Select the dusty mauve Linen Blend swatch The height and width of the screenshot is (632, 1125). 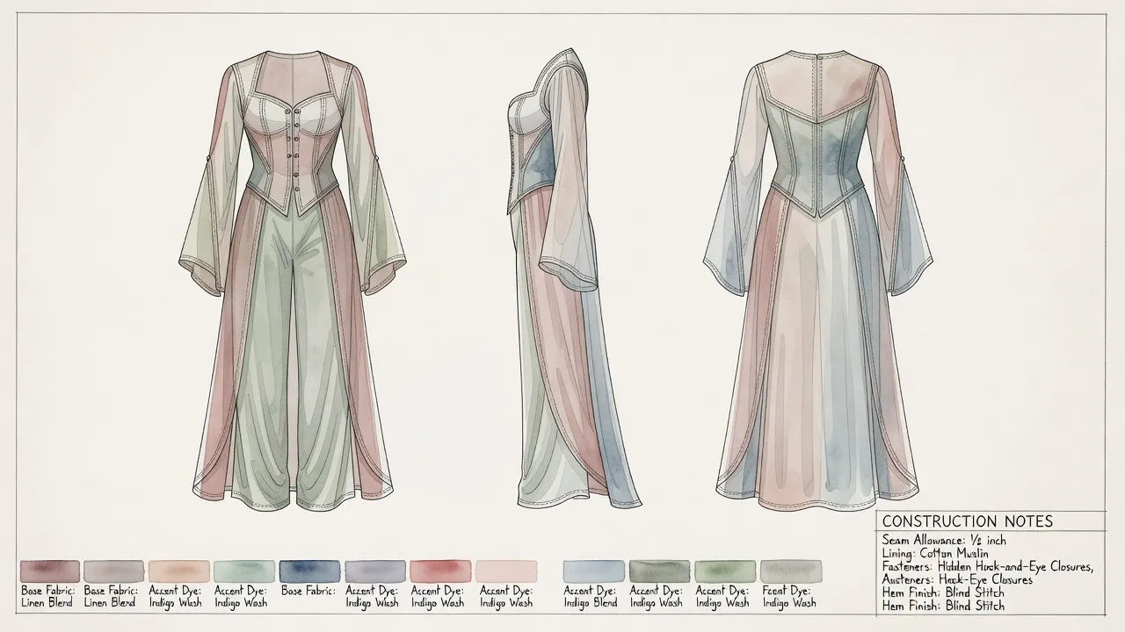49,571
